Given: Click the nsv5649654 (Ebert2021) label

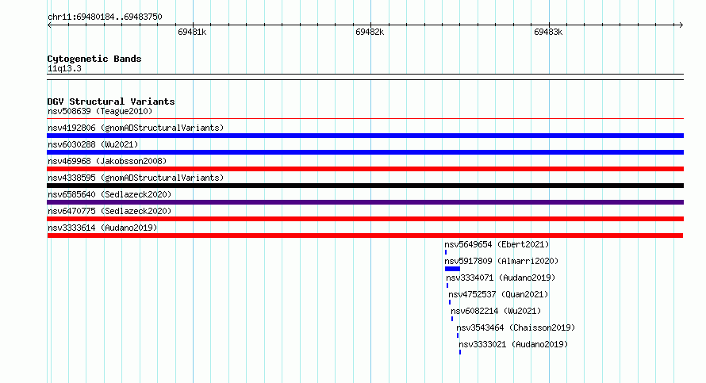Looking at the screenshot, I should pyautogui.click(x=497, y=244).
